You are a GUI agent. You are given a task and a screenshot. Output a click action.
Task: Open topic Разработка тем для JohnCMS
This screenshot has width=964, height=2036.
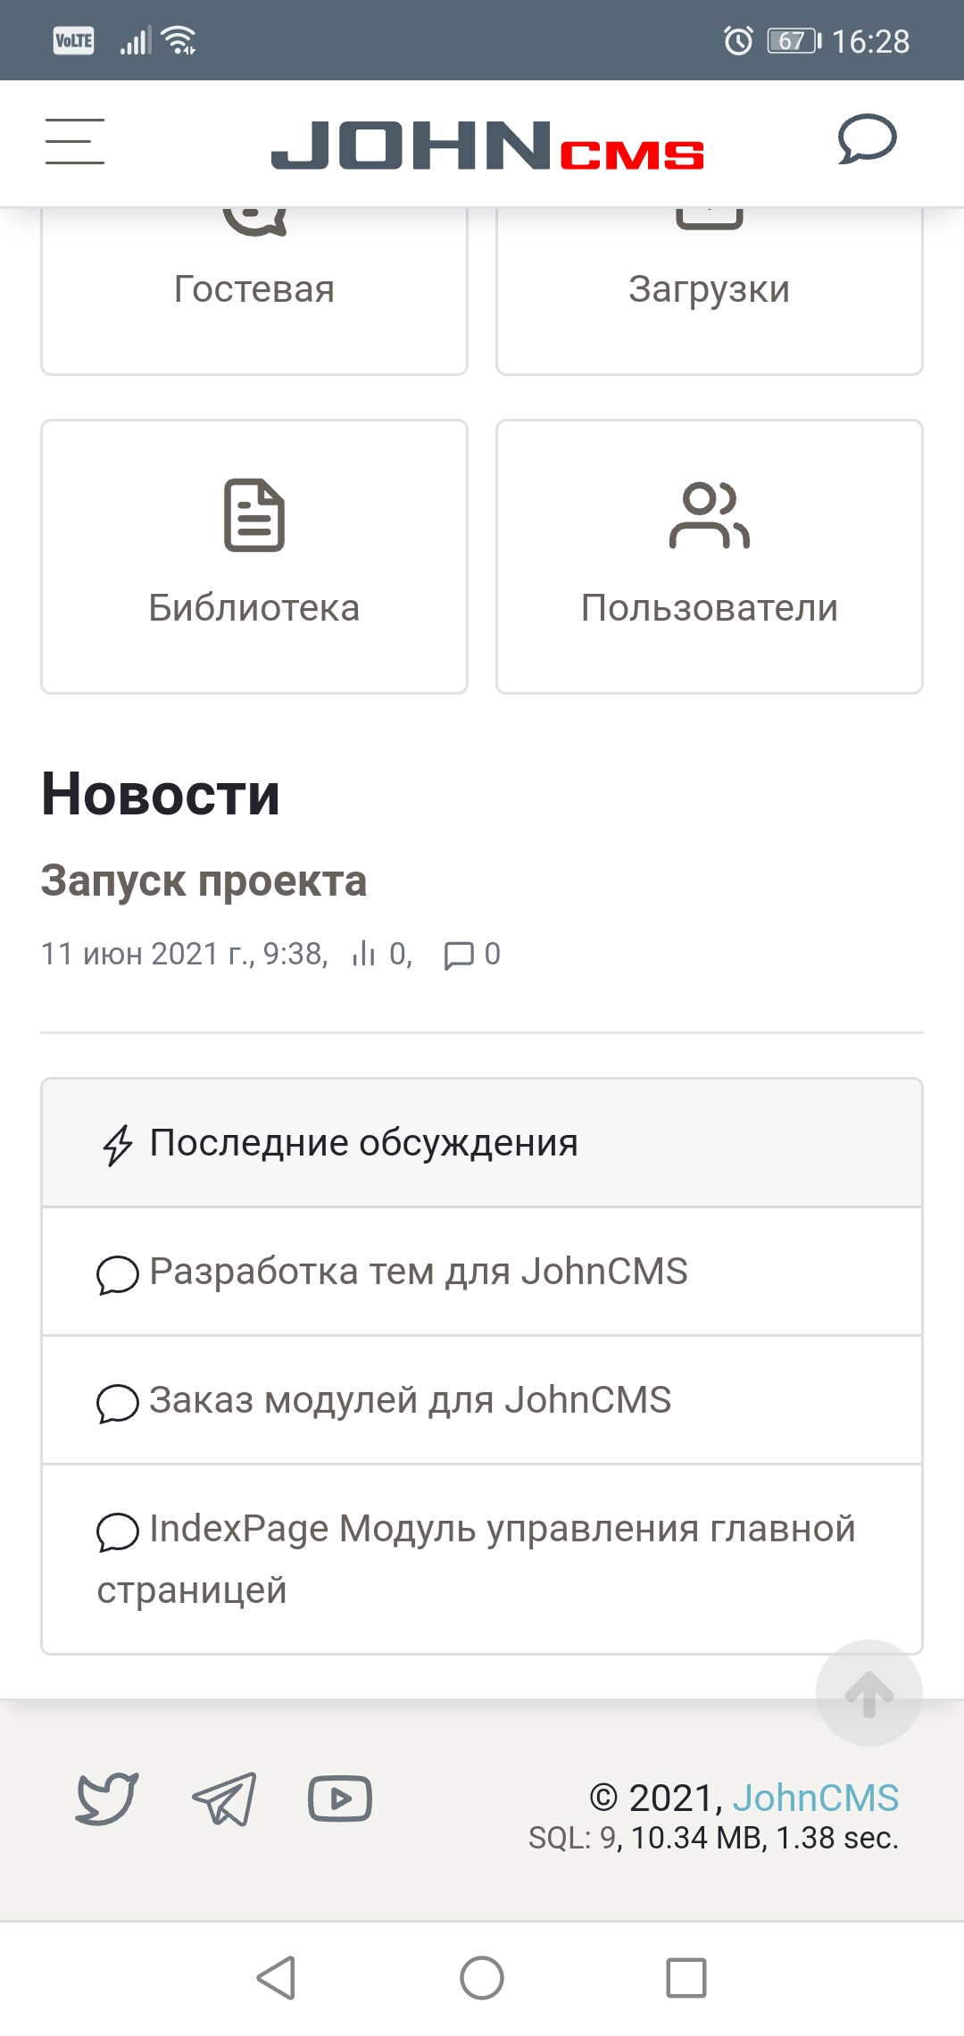[x=418, y=1272]
